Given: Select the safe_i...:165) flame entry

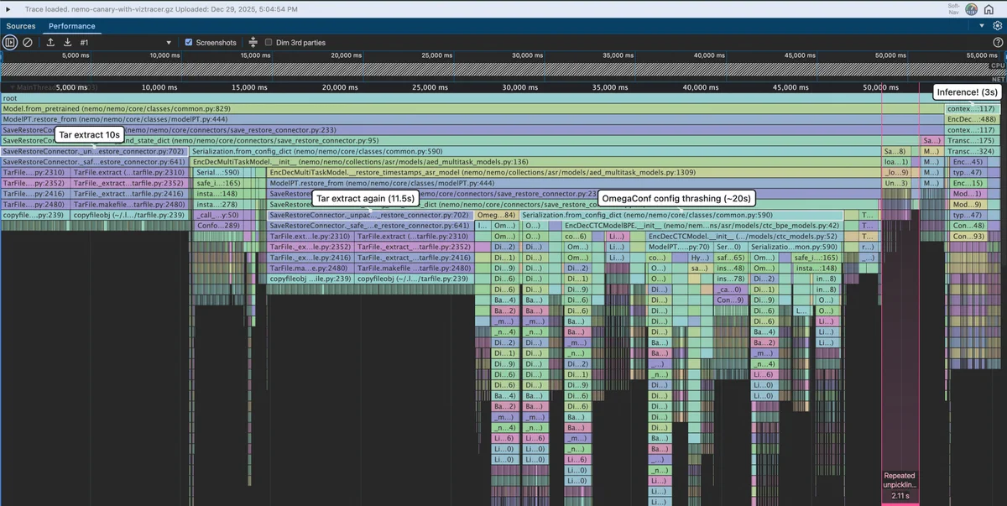Looking at the screenshot, I should (x=219, y=183).
